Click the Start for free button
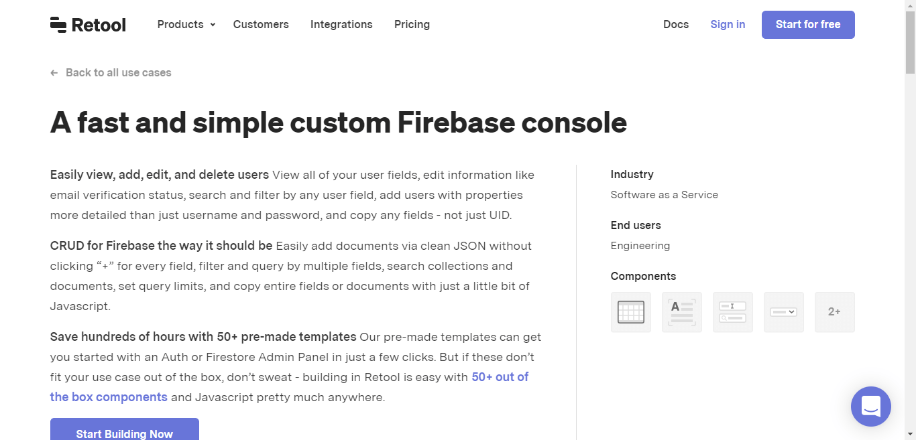Image resolution: width=916 pixels, height=440 pixels. click(x=808, y=24)
